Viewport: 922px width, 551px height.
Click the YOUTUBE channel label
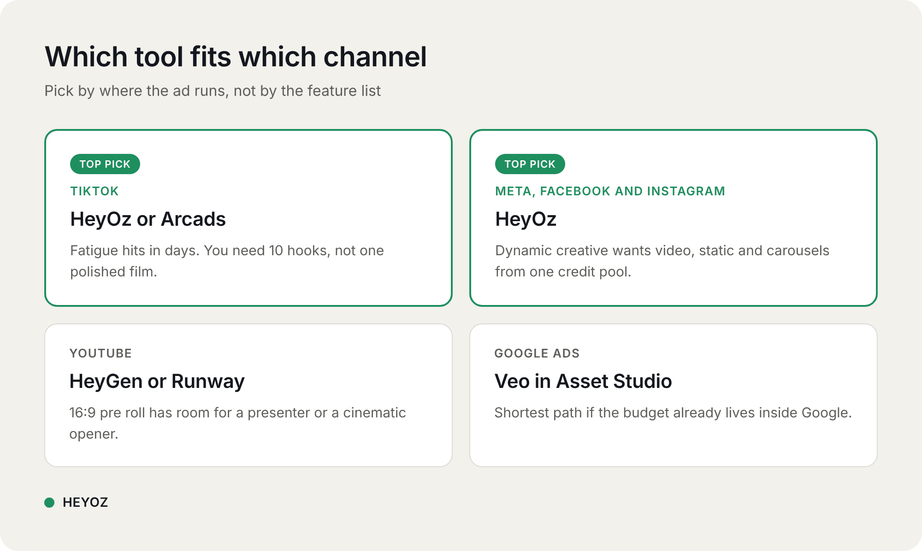click(100, 353)
